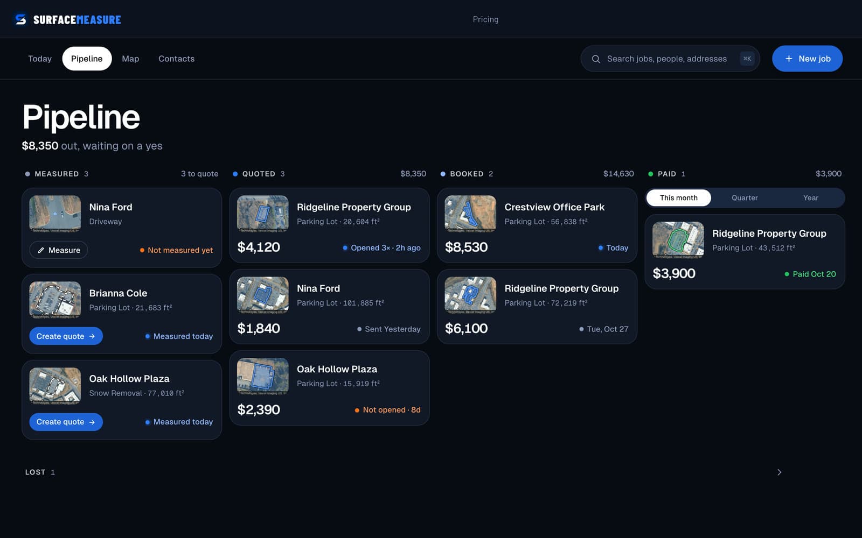Focus the search jobs, people, addresses field
This screenshot has height=538, width=862.
click(670, 59)
